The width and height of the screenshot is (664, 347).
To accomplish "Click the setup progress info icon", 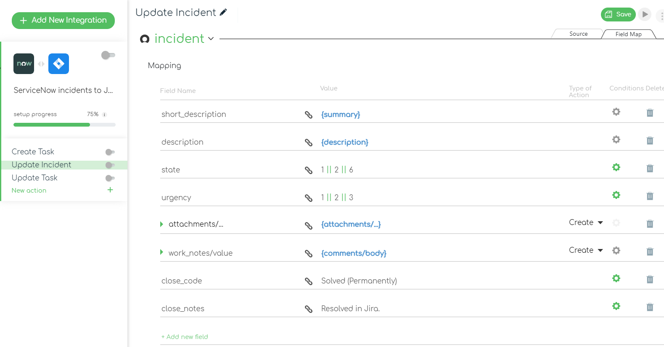I will (104, 114).
